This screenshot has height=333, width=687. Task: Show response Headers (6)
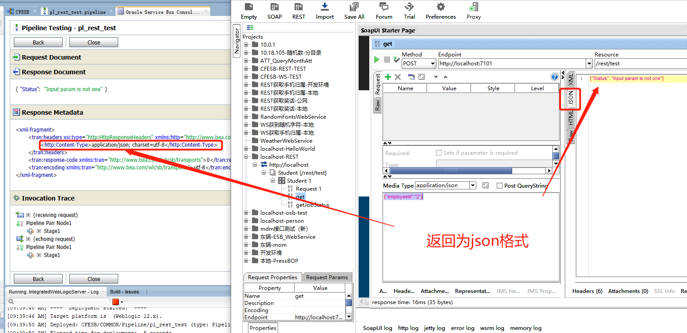point(587,291)
